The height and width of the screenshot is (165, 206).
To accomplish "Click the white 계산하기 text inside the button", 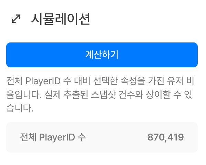I will [x=102, y=55].
